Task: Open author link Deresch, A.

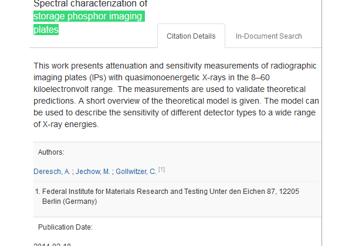Action: [x=52, y=172]
